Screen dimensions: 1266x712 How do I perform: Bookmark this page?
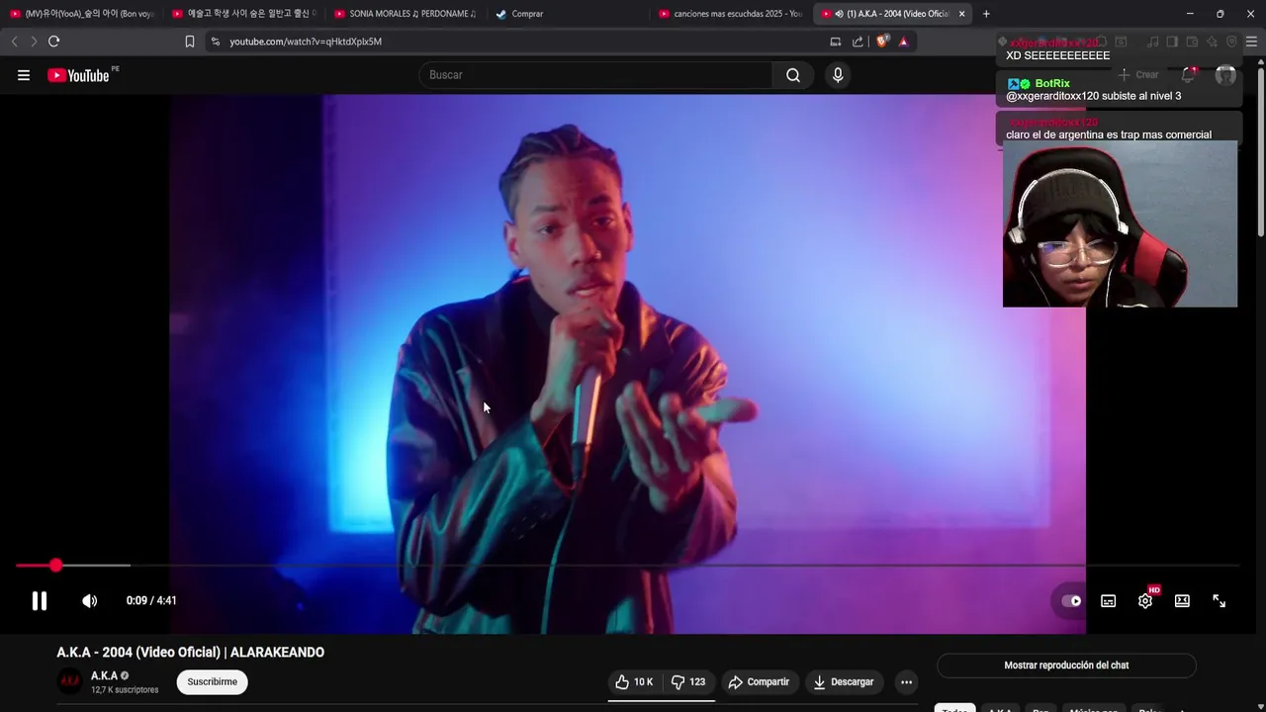(x=190, y=42)
